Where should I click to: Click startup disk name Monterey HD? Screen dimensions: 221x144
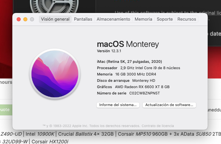coord(144,80)
